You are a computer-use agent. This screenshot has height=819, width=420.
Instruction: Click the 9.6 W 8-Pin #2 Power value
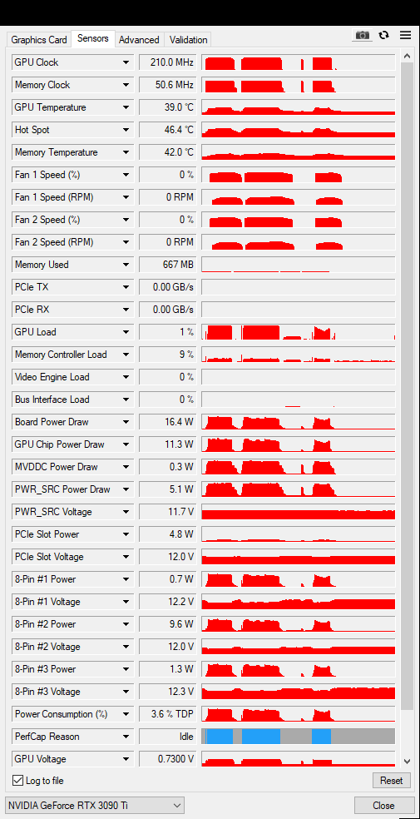167,624
